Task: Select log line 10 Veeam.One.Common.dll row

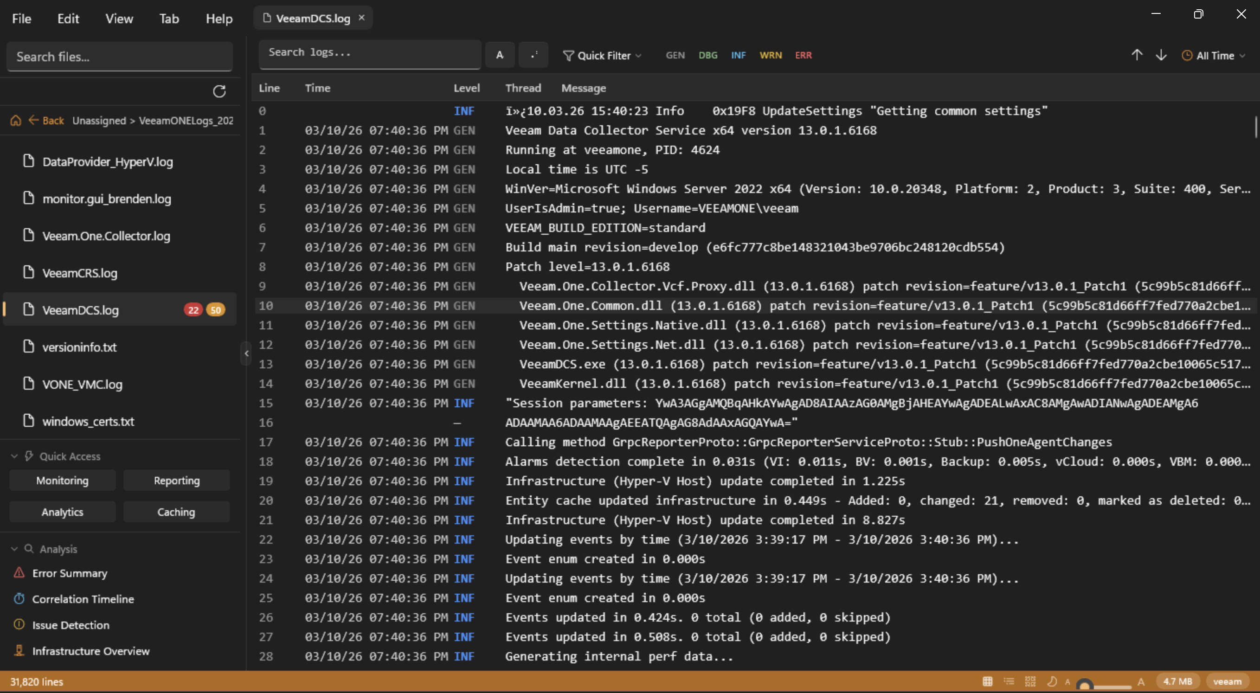Action: [x=755, y=306]
